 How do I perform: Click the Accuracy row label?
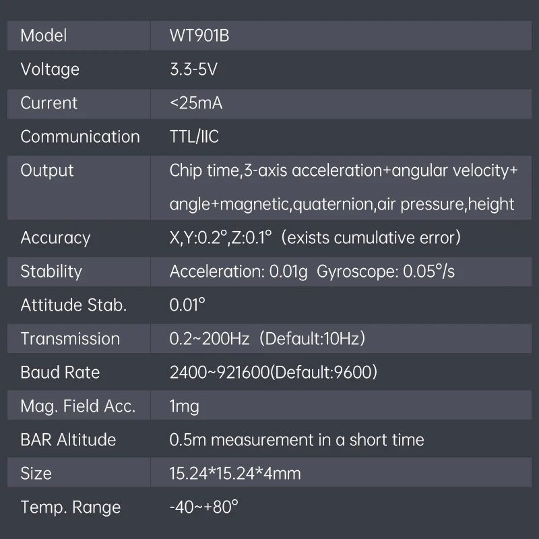click(55, 238)
